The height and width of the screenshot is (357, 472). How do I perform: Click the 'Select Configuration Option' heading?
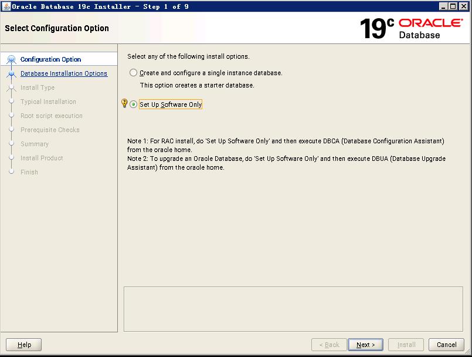point(57,28)
